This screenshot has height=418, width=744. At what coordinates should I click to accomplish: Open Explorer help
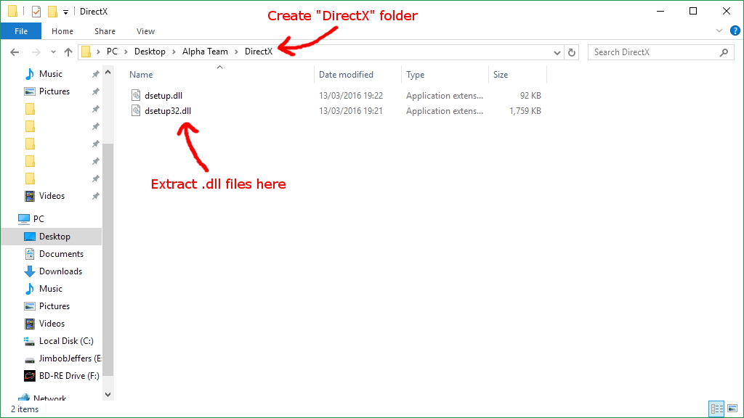point(735,30)
